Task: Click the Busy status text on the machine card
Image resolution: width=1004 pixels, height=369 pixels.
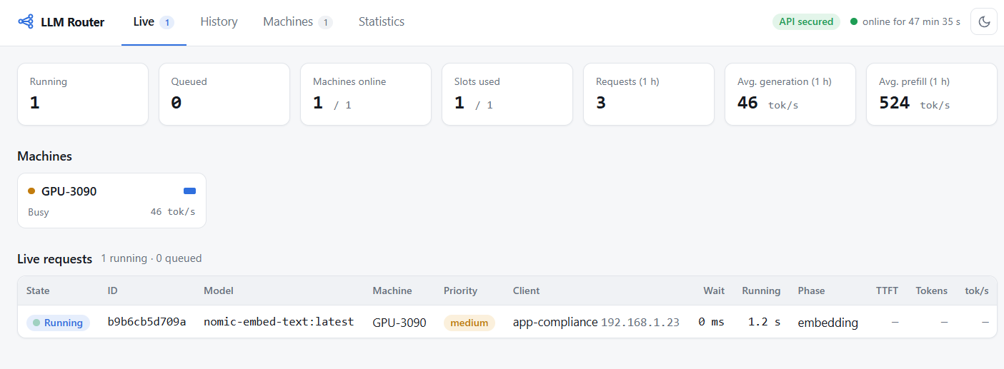Action: tap(39, 212)
